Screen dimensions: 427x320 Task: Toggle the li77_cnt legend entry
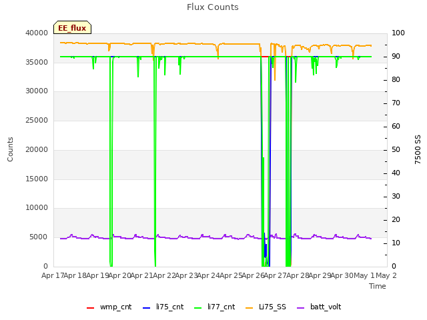pos(215,307)
